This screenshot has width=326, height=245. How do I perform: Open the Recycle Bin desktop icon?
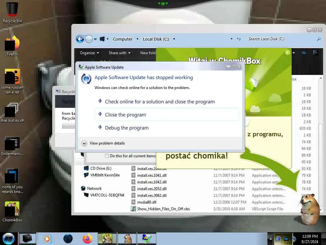(x=12, y=12)
